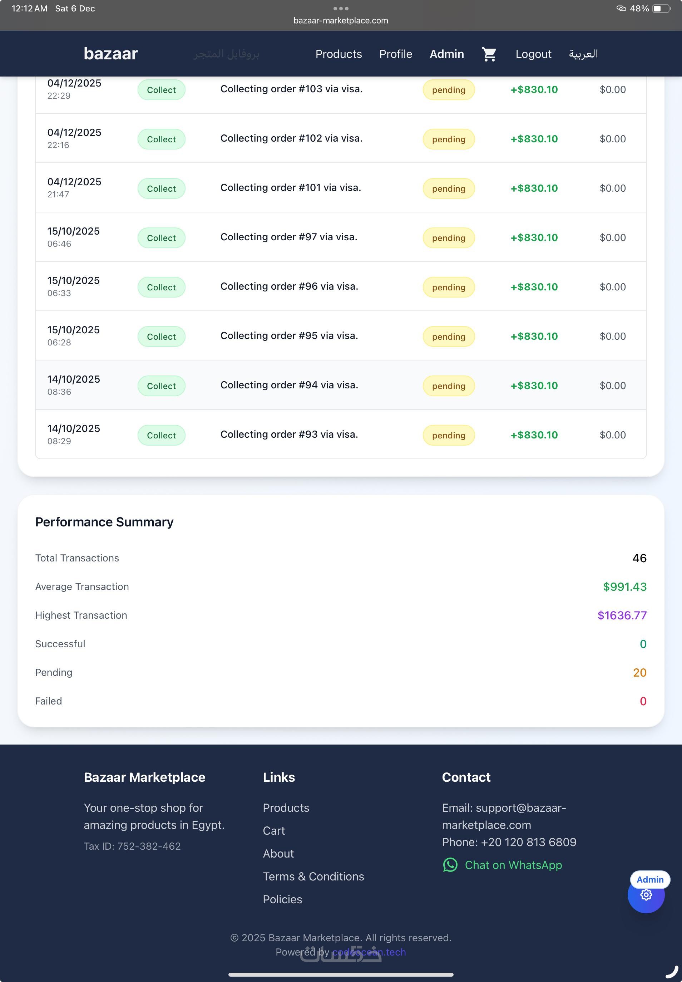Switch language to العربية
The height and width of the screenshot is (982, 682).
click(583, 54)
